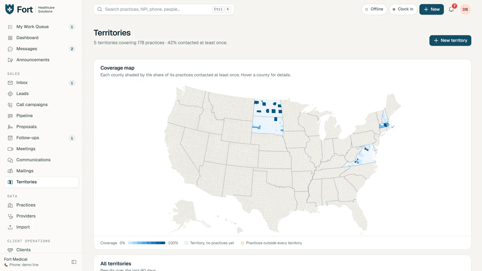The height and width of the screenshot is (271, 482).
Task: Select Territories in the sidebar
Action: click(x=41, y=182)
